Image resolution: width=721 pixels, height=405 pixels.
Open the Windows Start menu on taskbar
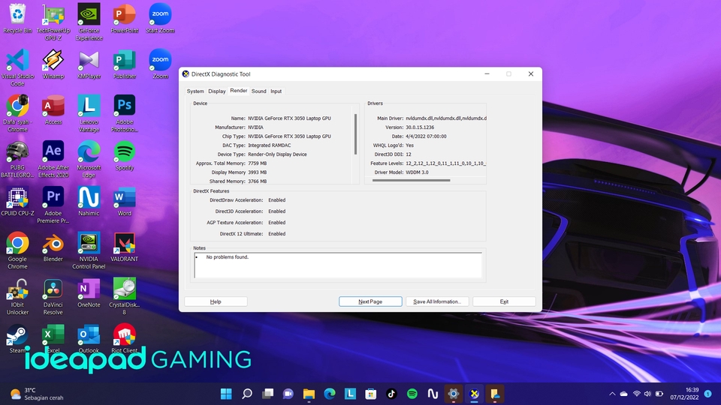(x=226, y=394)
